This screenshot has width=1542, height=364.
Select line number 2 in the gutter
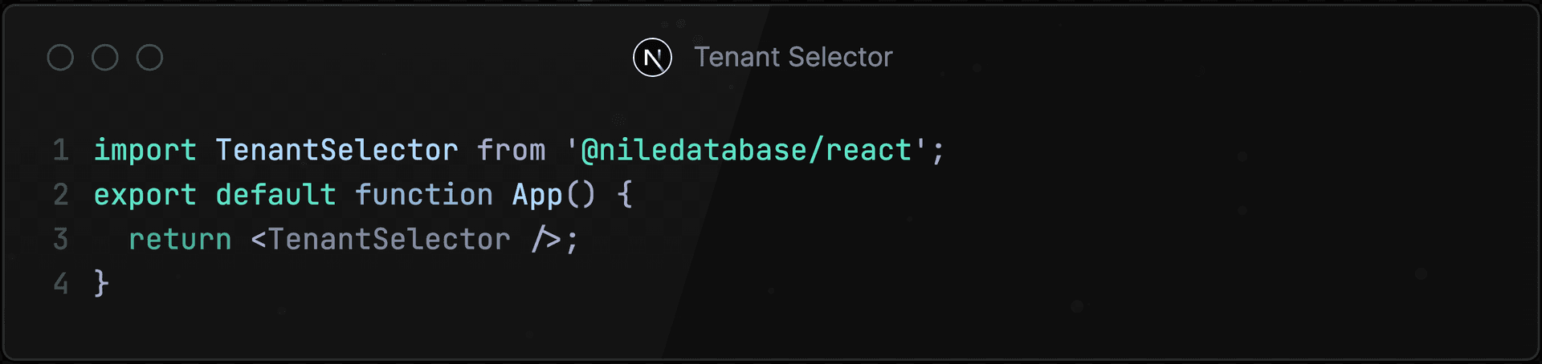[61, 195]
